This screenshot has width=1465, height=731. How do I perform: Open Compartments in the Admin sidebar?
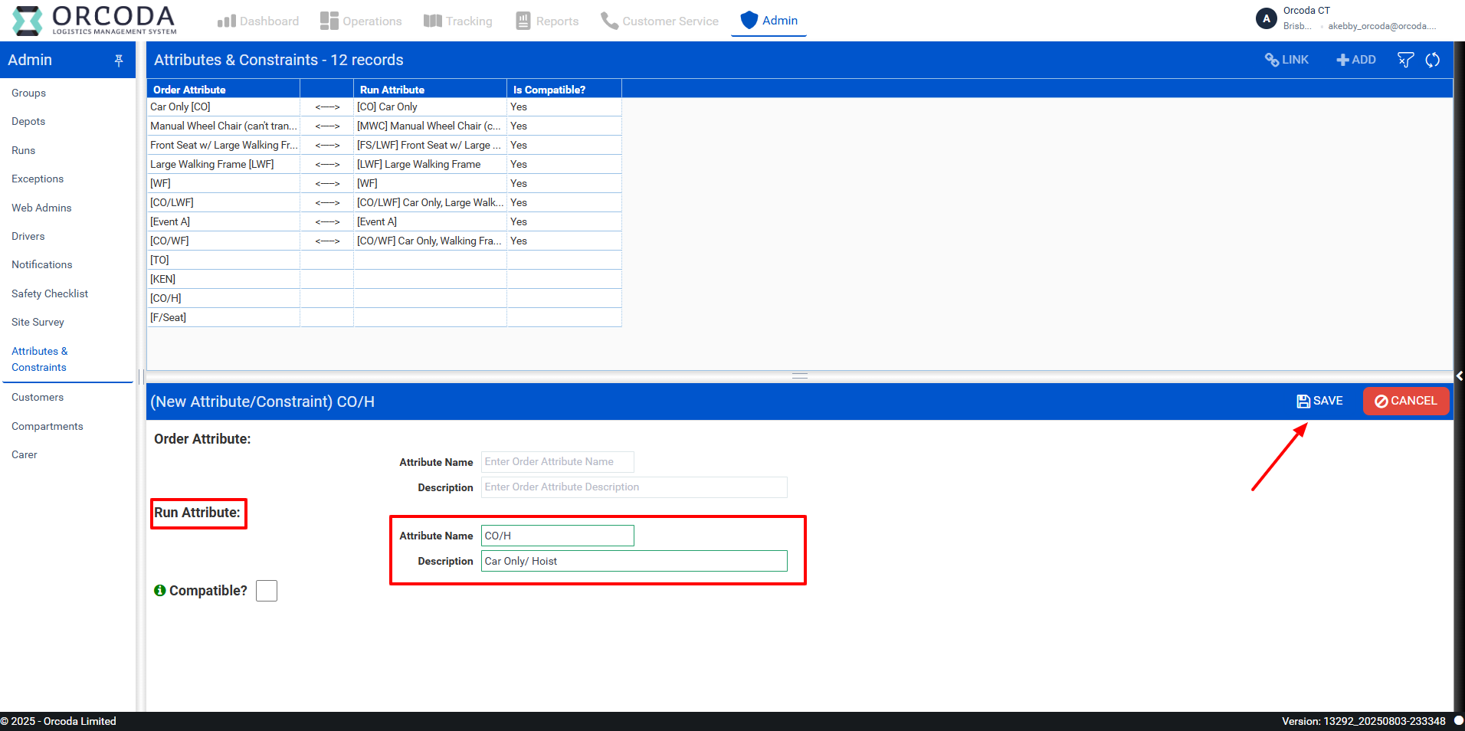pyautogui.click(x=48, y=426)
